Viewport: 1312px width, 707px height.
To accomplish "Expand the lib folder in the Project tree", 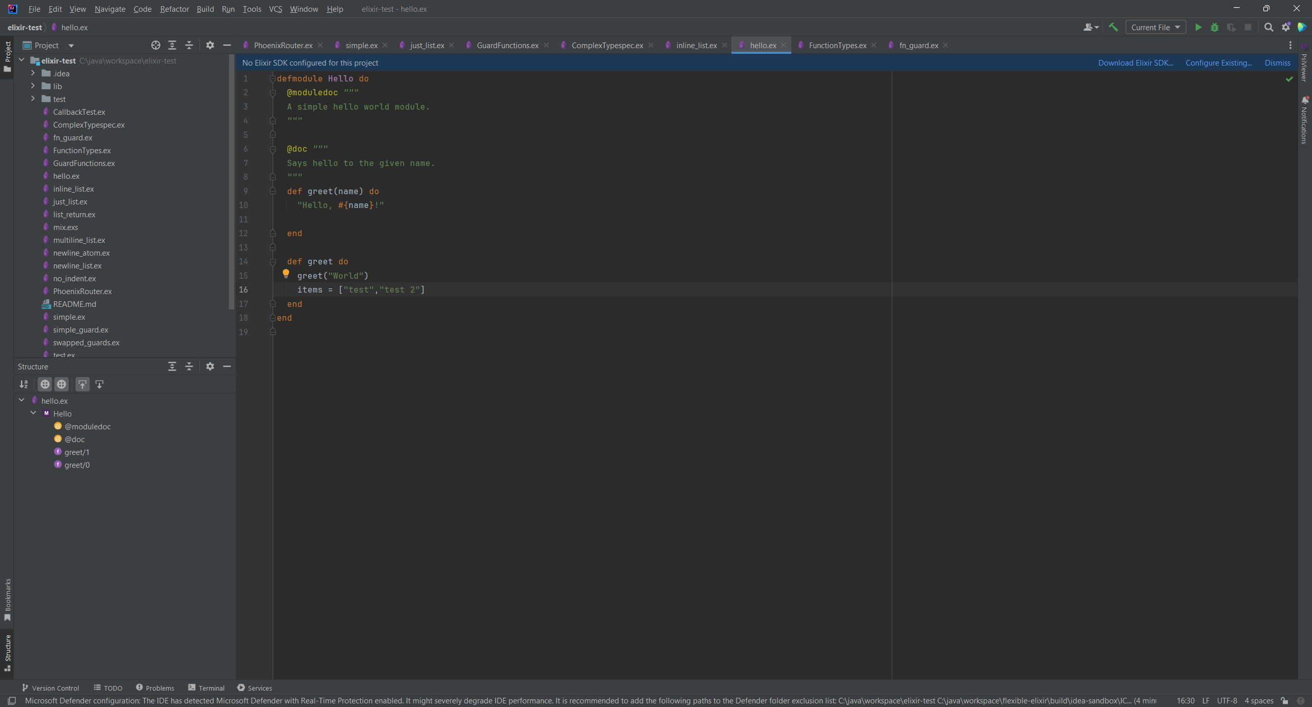I will tap(33, 86).
